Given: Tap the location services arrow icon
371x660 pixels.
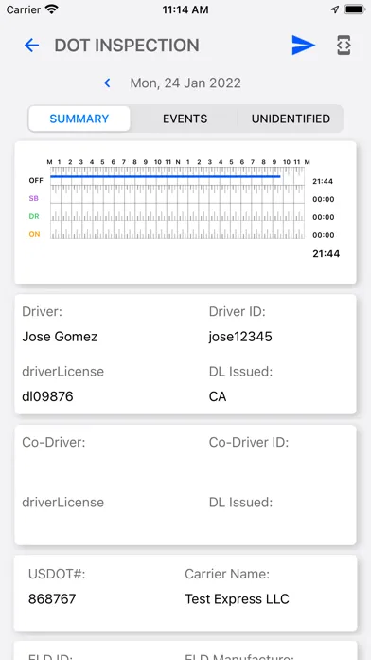Looking at the screenshot, I should (x=335, y=9).
